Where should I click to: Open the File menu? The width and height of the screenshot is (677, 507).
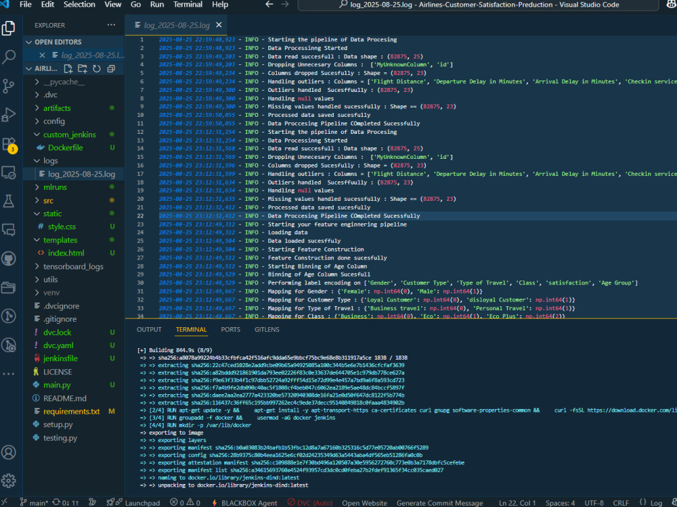[x=26, y=4]
